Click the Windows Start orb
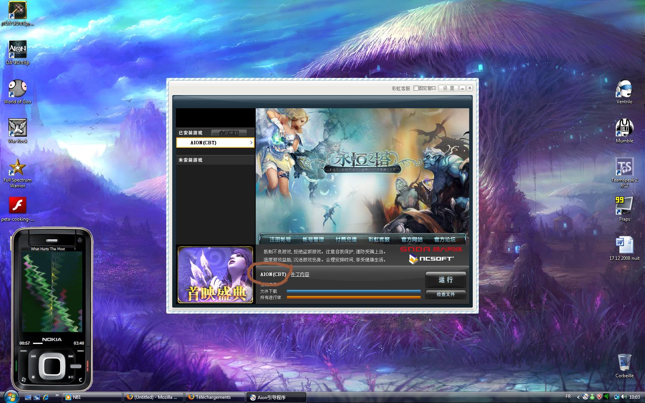This screenshot has width=645, height=403. (11, 397)
